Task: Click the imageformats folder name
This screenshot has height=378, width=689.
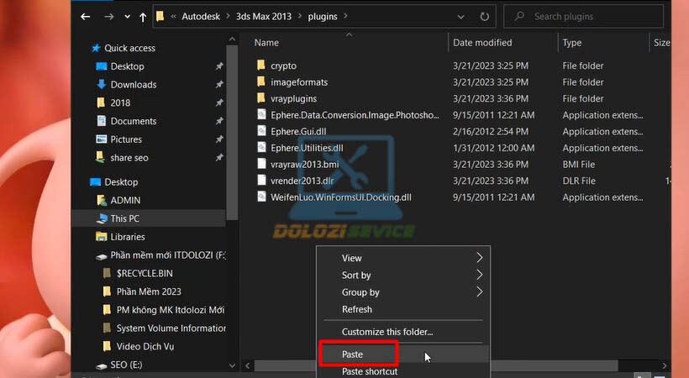Action: (x=299, y=82)
